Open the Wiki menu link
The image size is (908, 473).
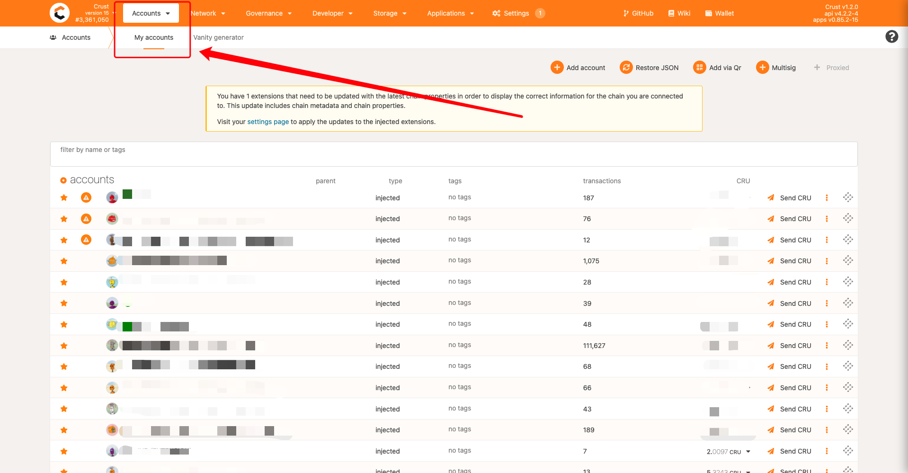(679, 13)
